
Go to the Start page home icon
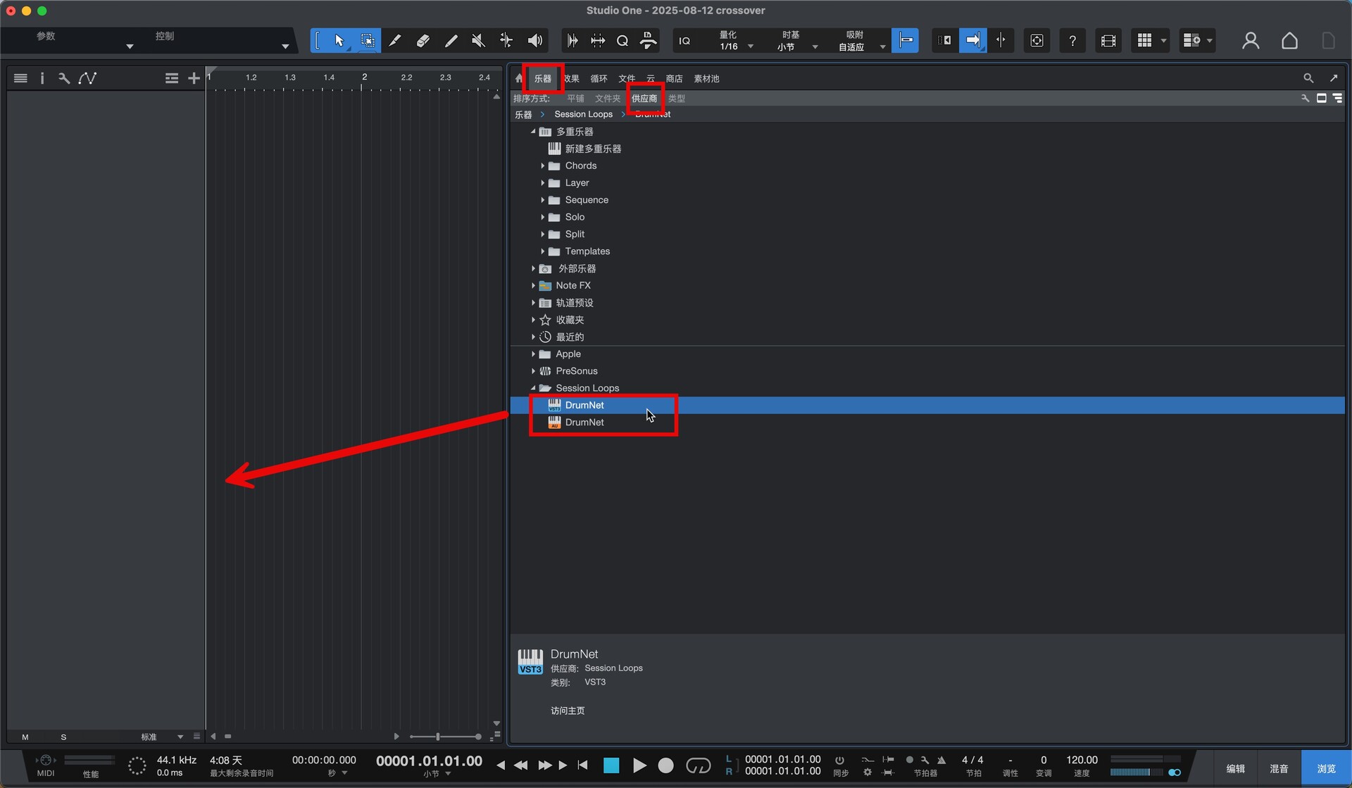1289,41
